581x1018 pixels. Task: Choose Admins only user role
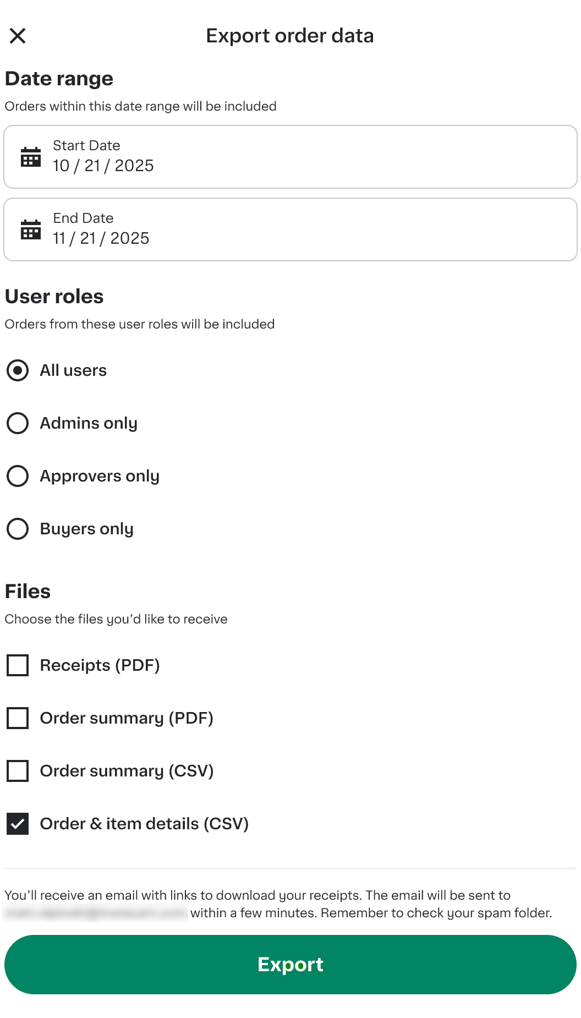18,423
